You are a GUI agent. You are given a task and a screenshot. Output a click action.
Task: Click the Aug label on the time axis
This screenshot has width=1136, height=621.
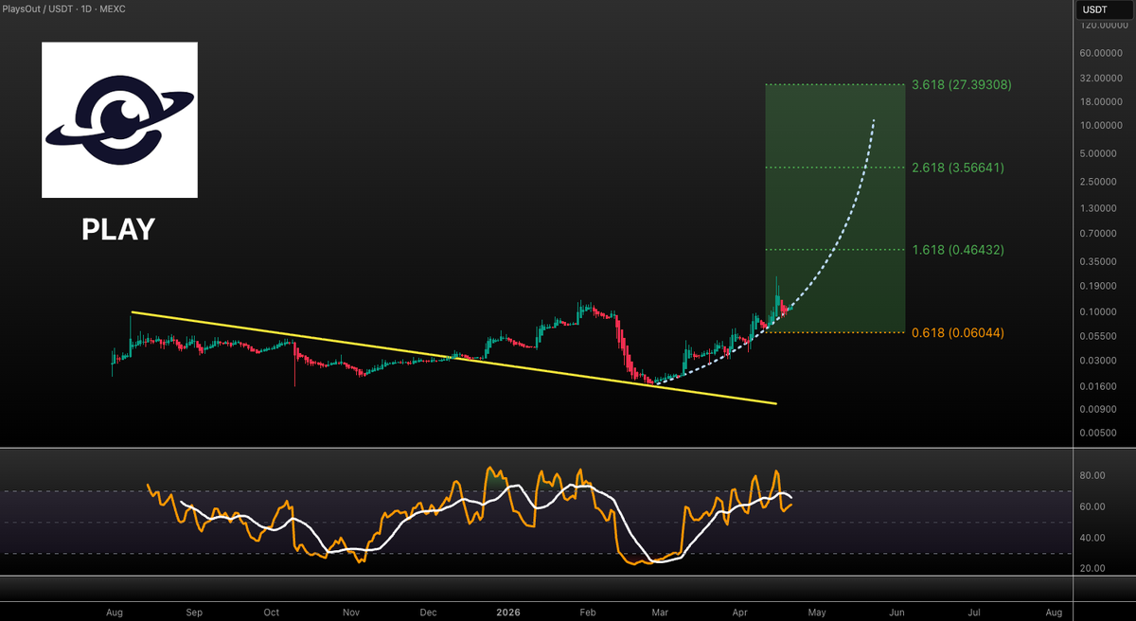pyautogui.click(x=114, y=612)
